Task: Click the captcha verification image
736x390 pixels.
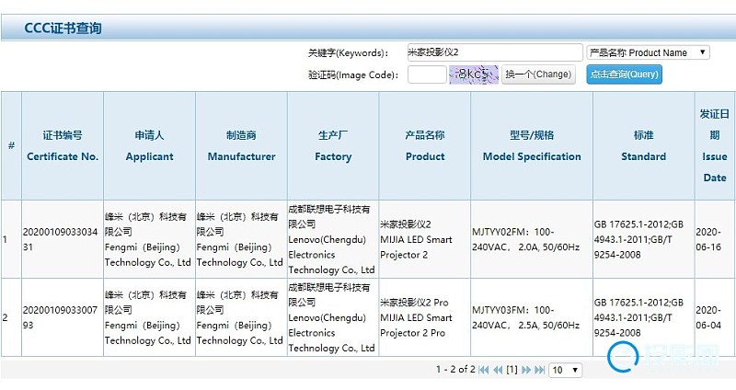Action: tap(474, 75)
